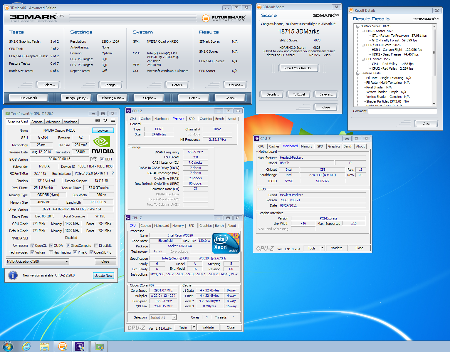Click the Intel Xeon inside logo
Viewport: 450px width, 352px height.
[226, 243]
